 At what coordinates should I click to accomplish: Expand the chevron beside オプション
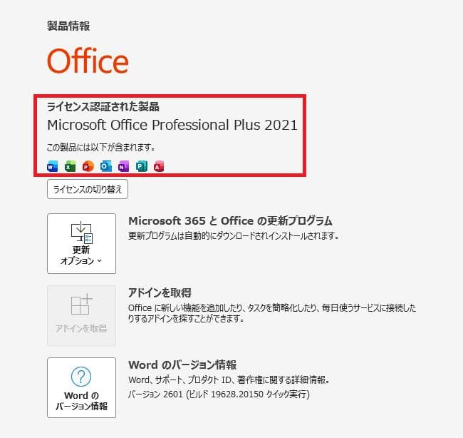(99, 260)
